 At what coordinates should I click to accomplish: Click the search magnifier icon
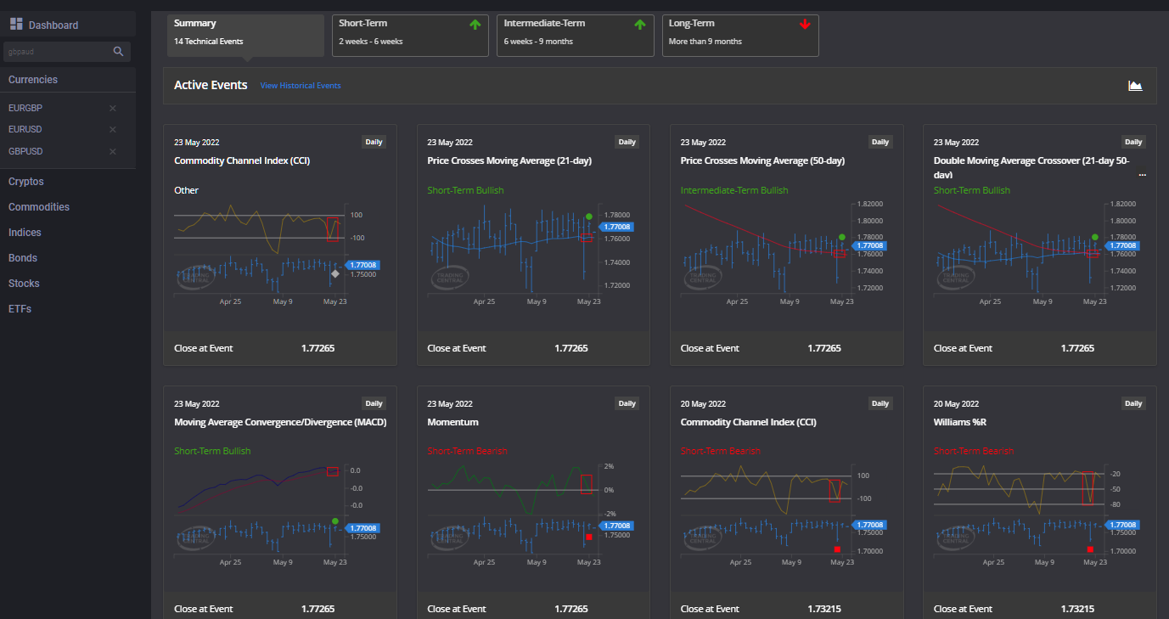point(119,52)
